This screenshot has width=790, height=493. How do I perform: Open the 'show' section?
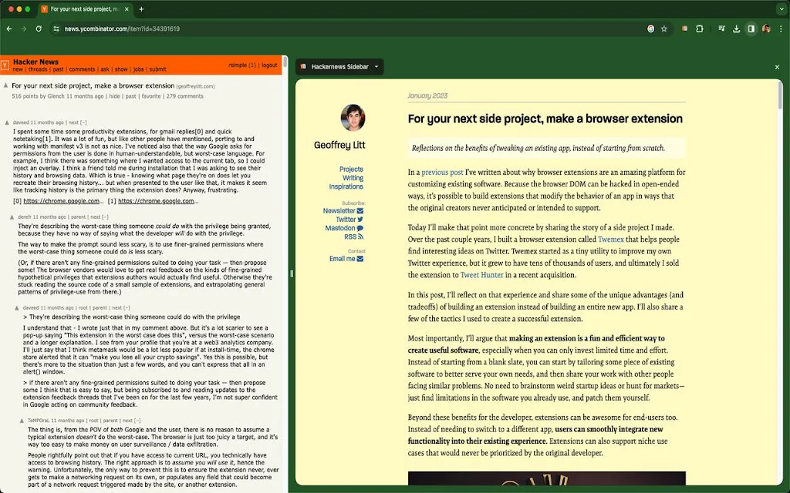pyautogui.click(x=121, y=69)
